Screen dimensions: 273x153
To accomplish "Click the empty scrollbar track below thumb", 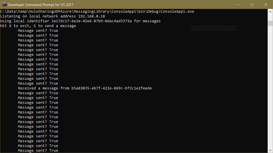I will 270,87.
